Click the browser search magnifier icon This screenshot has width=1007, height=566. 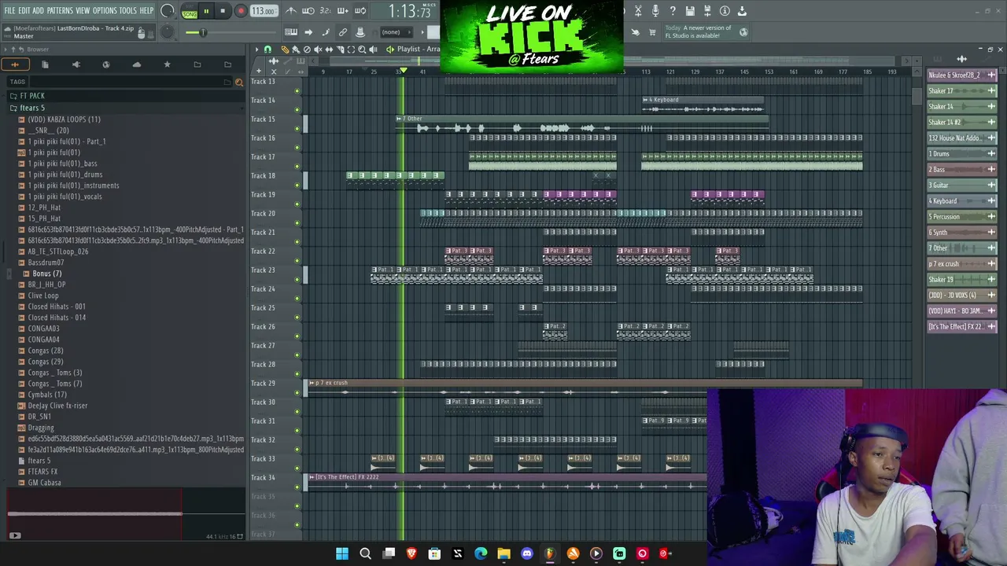(239, 82)
